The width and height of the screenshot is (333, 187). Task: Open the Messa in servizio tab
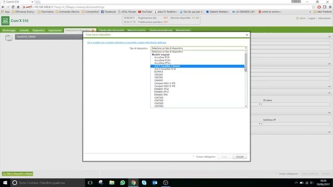pos(136,31)
